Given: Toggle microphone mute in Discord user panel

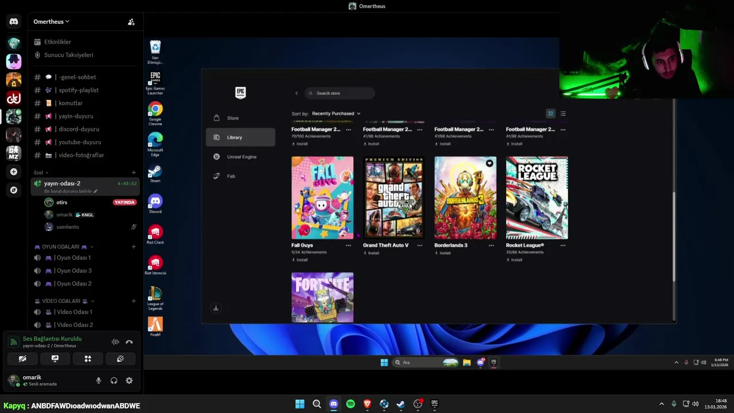Looking at the screenshot, I should (99, 380).
